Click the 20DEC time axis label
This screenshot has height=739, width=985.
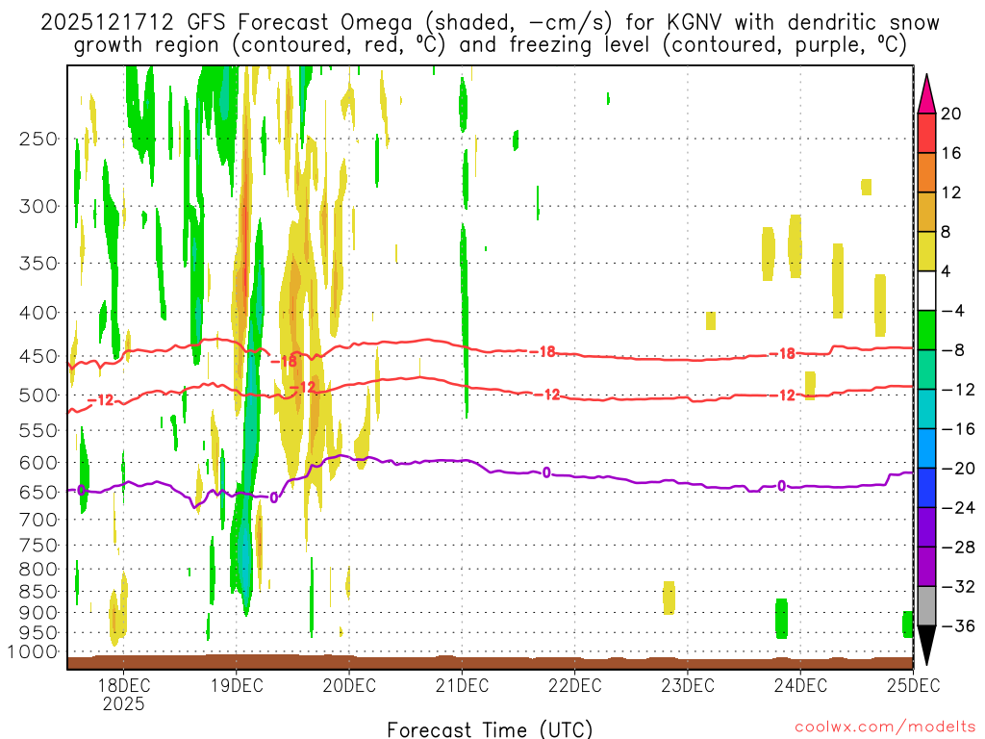point(349,685)
